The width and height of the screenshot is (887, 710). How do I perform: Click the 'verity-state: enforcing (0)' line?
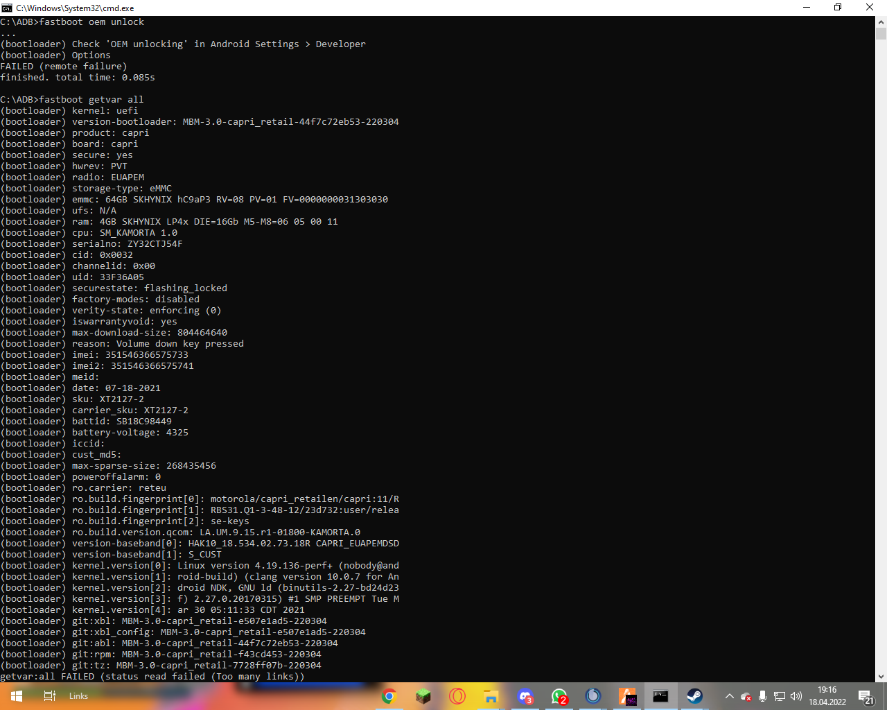click(111, 310)
